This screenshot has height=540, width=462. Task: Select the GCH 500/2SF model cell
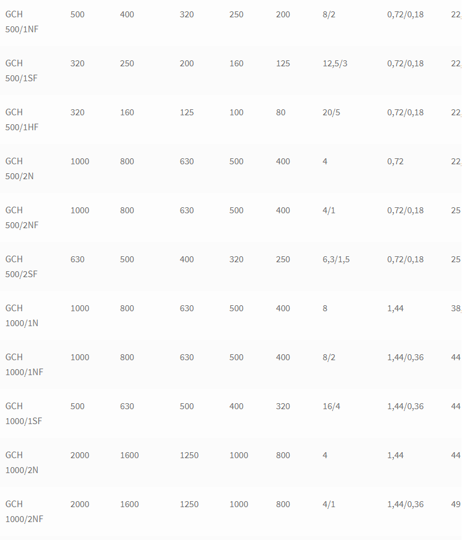coord(22,266)
